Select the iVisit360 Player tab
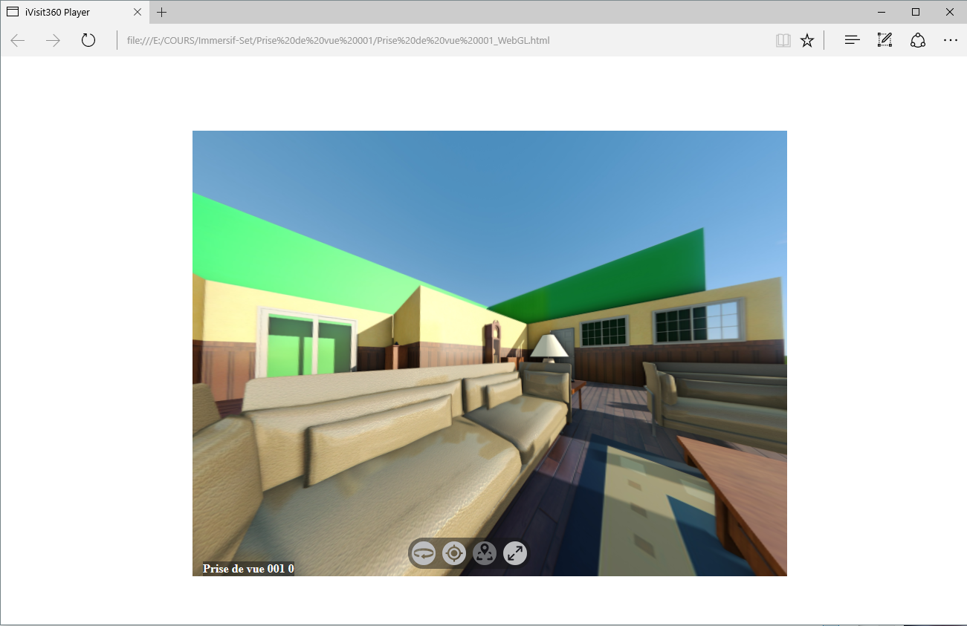Image resolution: width=967 pixels, height=626 pixels. click(x=74, y=12)
